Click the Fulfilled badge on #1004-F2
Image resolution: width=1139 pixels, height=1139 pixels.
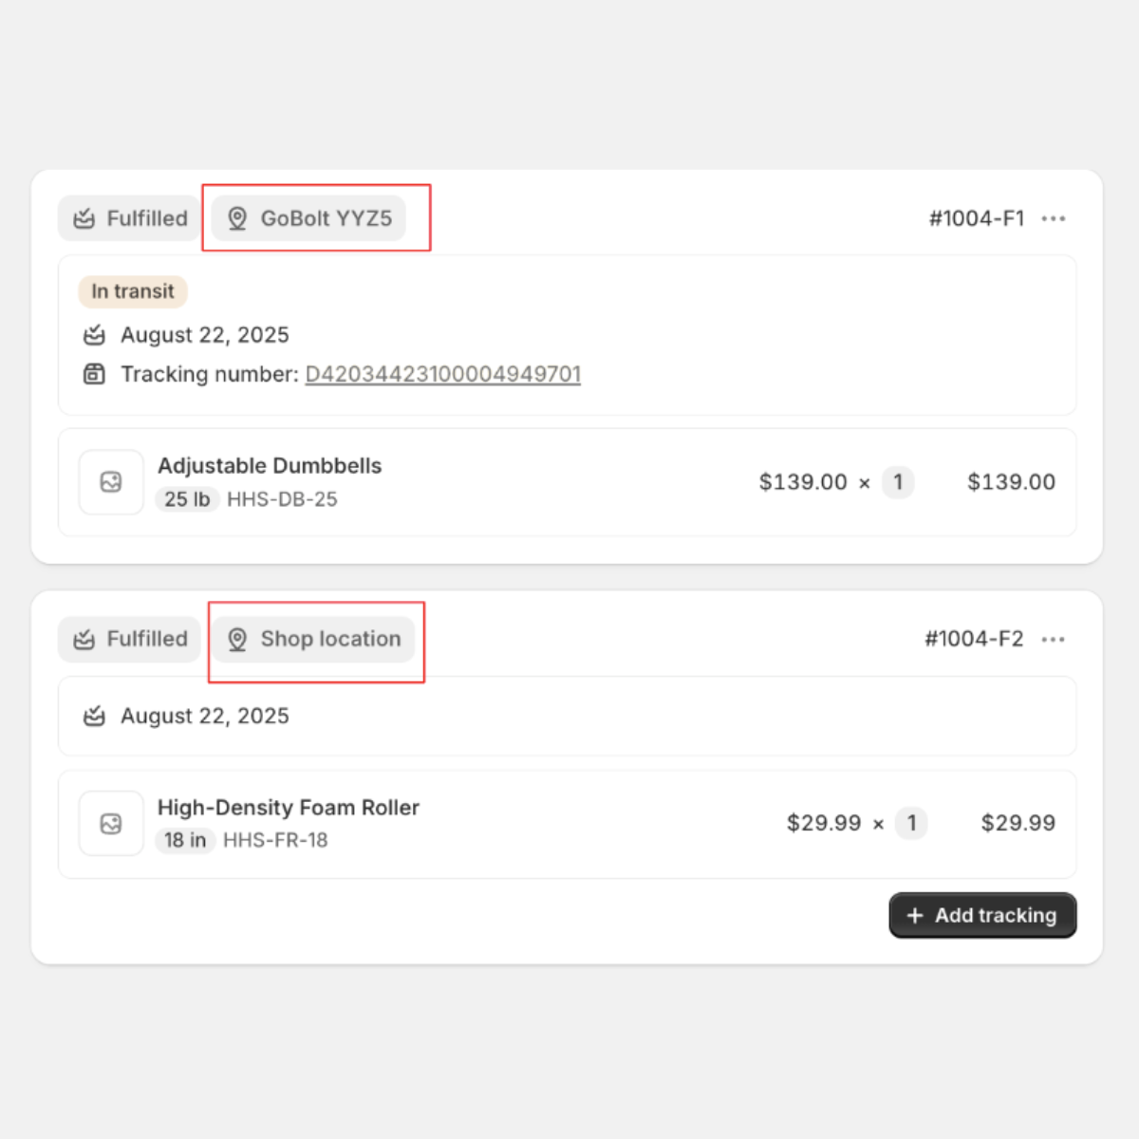coord(130,639)
